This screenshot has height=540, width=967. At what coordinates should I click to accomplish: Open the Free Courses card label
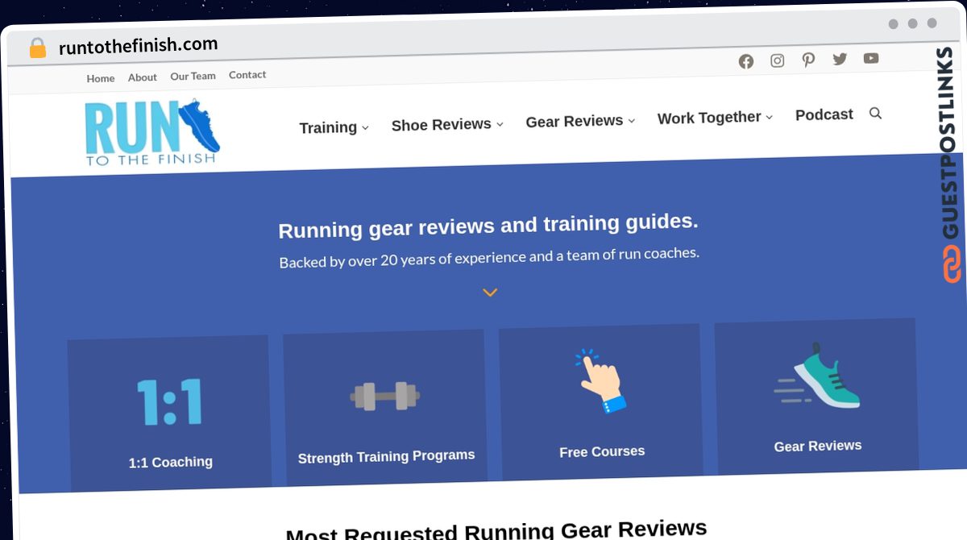coord(602,451)
